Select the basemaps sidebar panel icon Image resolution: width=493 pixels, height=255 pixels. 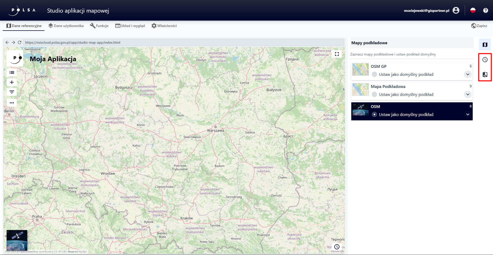[485, 45]
